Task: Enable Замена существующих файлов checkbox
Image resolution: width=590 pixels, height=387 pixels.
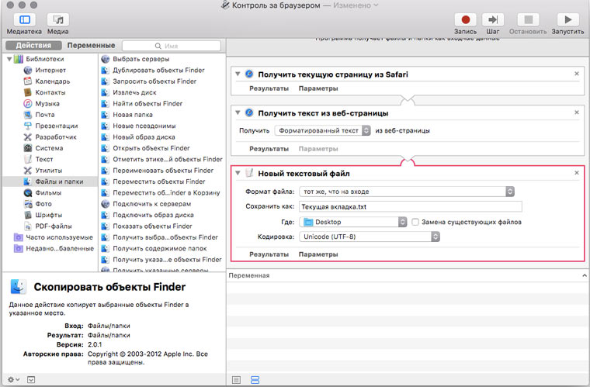Action: point(415,222)
